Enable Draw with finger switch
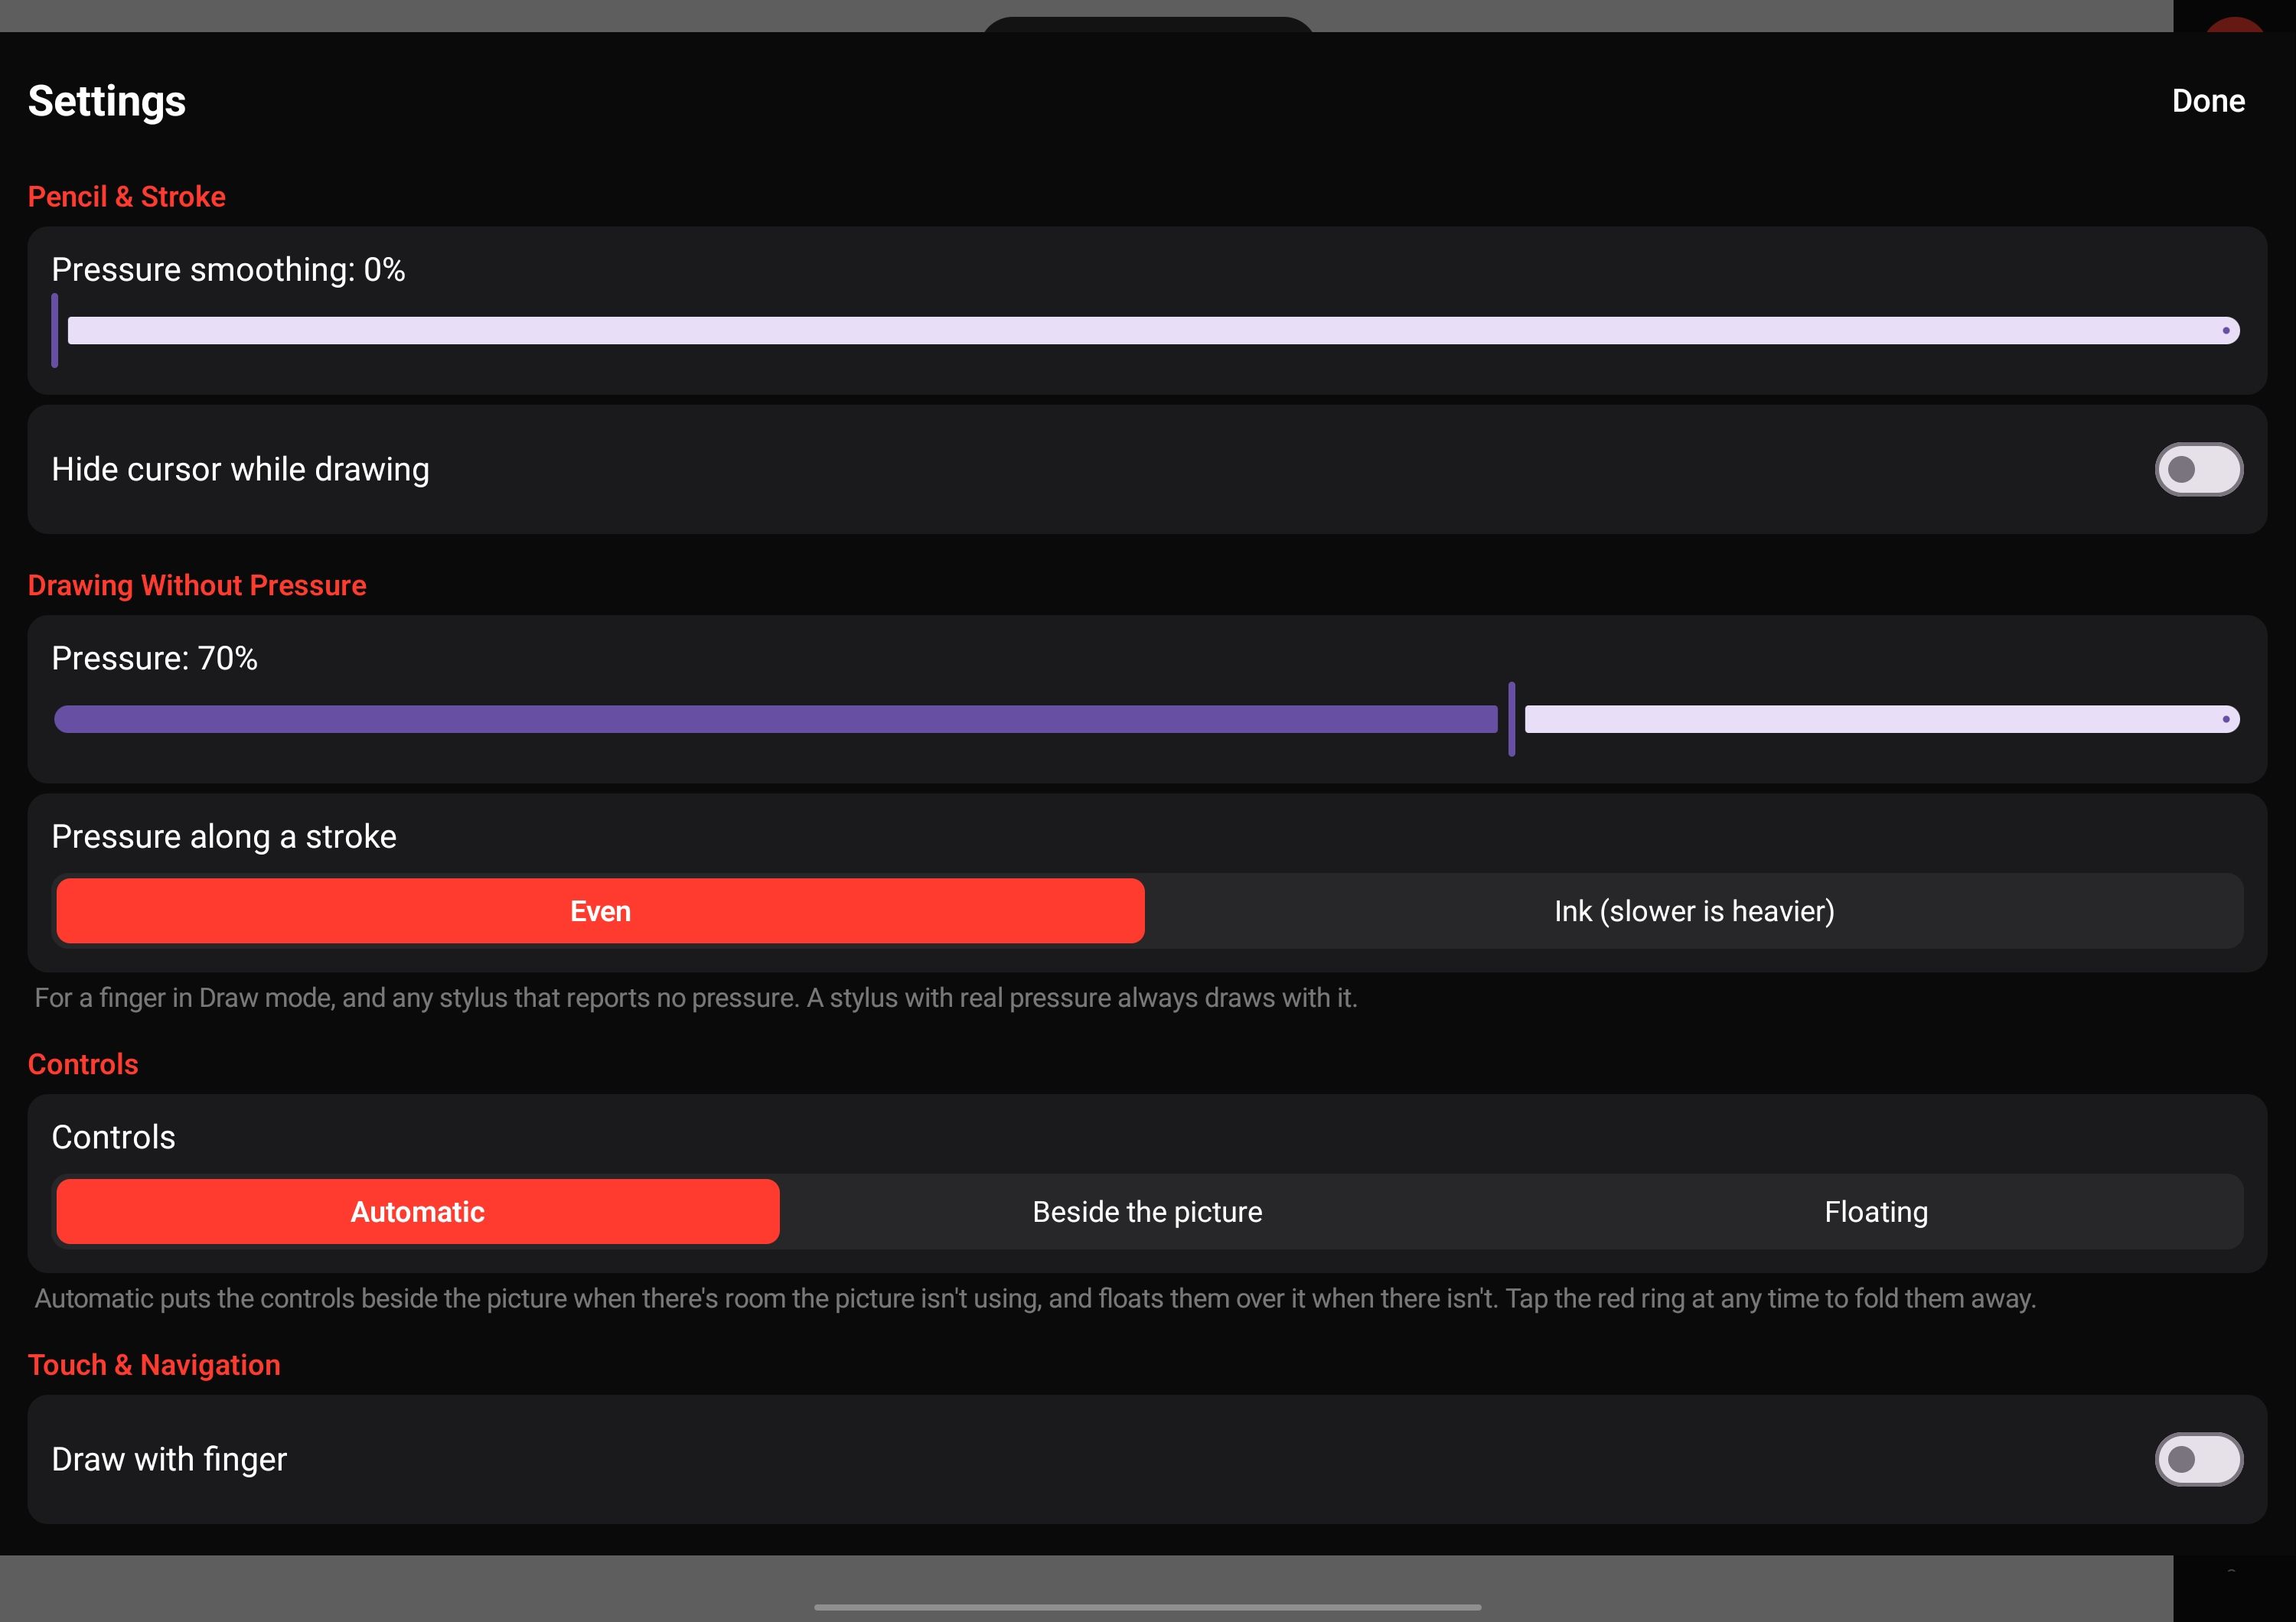This screenshot has height=1622, width=2296. pyautogui.click(x=2198, y=1459)
